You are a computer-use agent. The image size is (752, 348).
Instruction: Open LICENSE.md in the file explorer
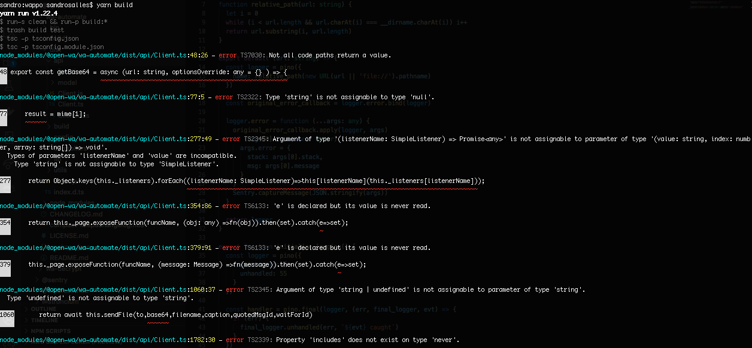63,236
